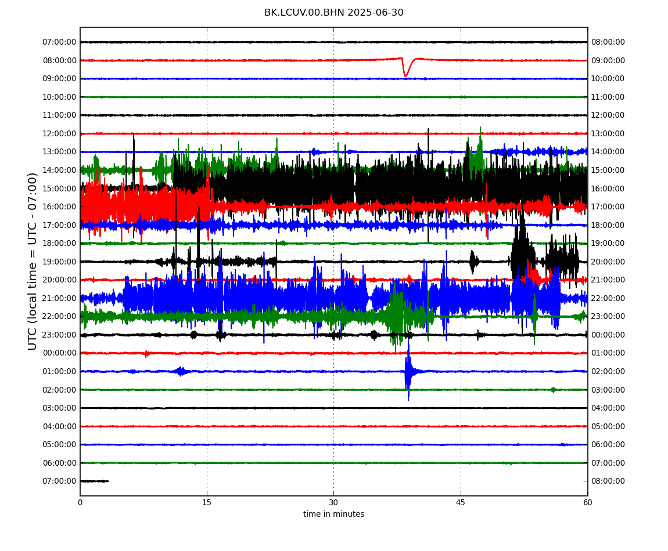Click the left axis label 03:00:00

pos(59,408)
